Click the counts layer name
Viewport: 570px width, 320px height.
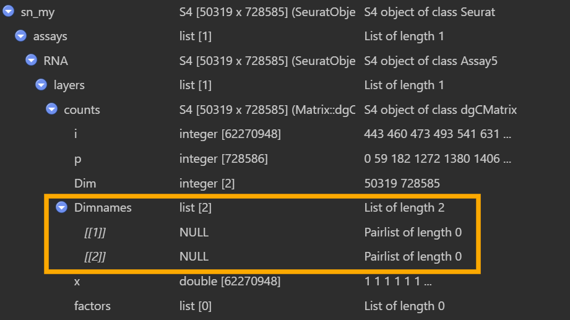point(82,110)
